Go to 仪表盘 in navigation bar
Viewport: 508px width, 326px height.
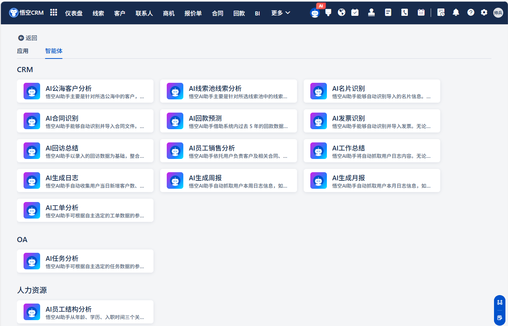pyautogui.click(x=74, y=13)
